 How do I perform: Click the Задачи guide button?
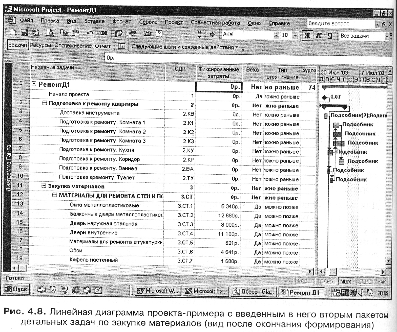tap(18, 45)
